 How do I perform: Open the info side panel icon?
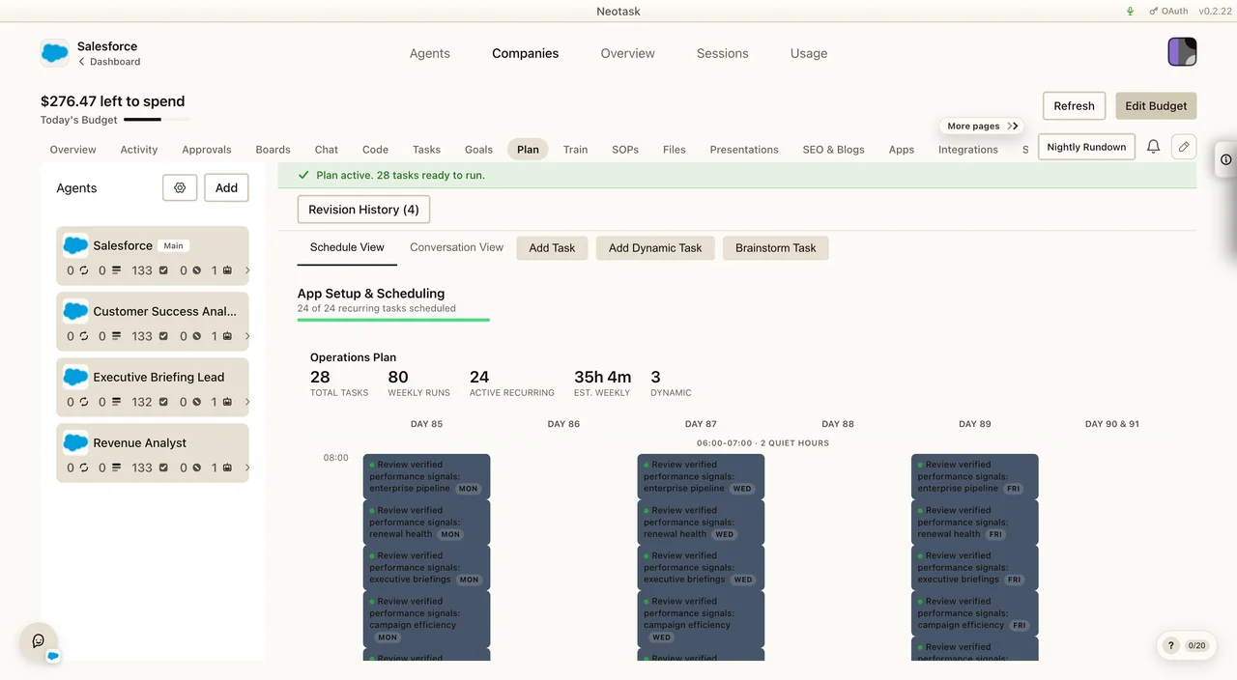1225,159
